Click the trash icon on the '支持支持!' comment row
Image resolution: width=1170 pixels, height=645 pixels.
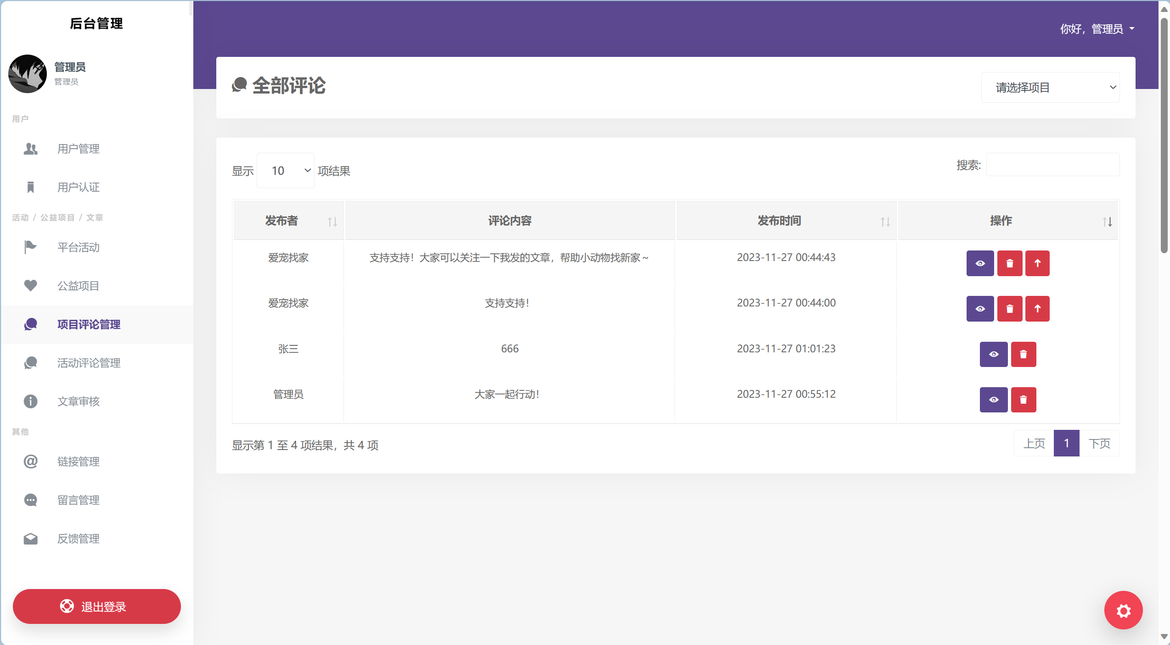click(1009, 309)
